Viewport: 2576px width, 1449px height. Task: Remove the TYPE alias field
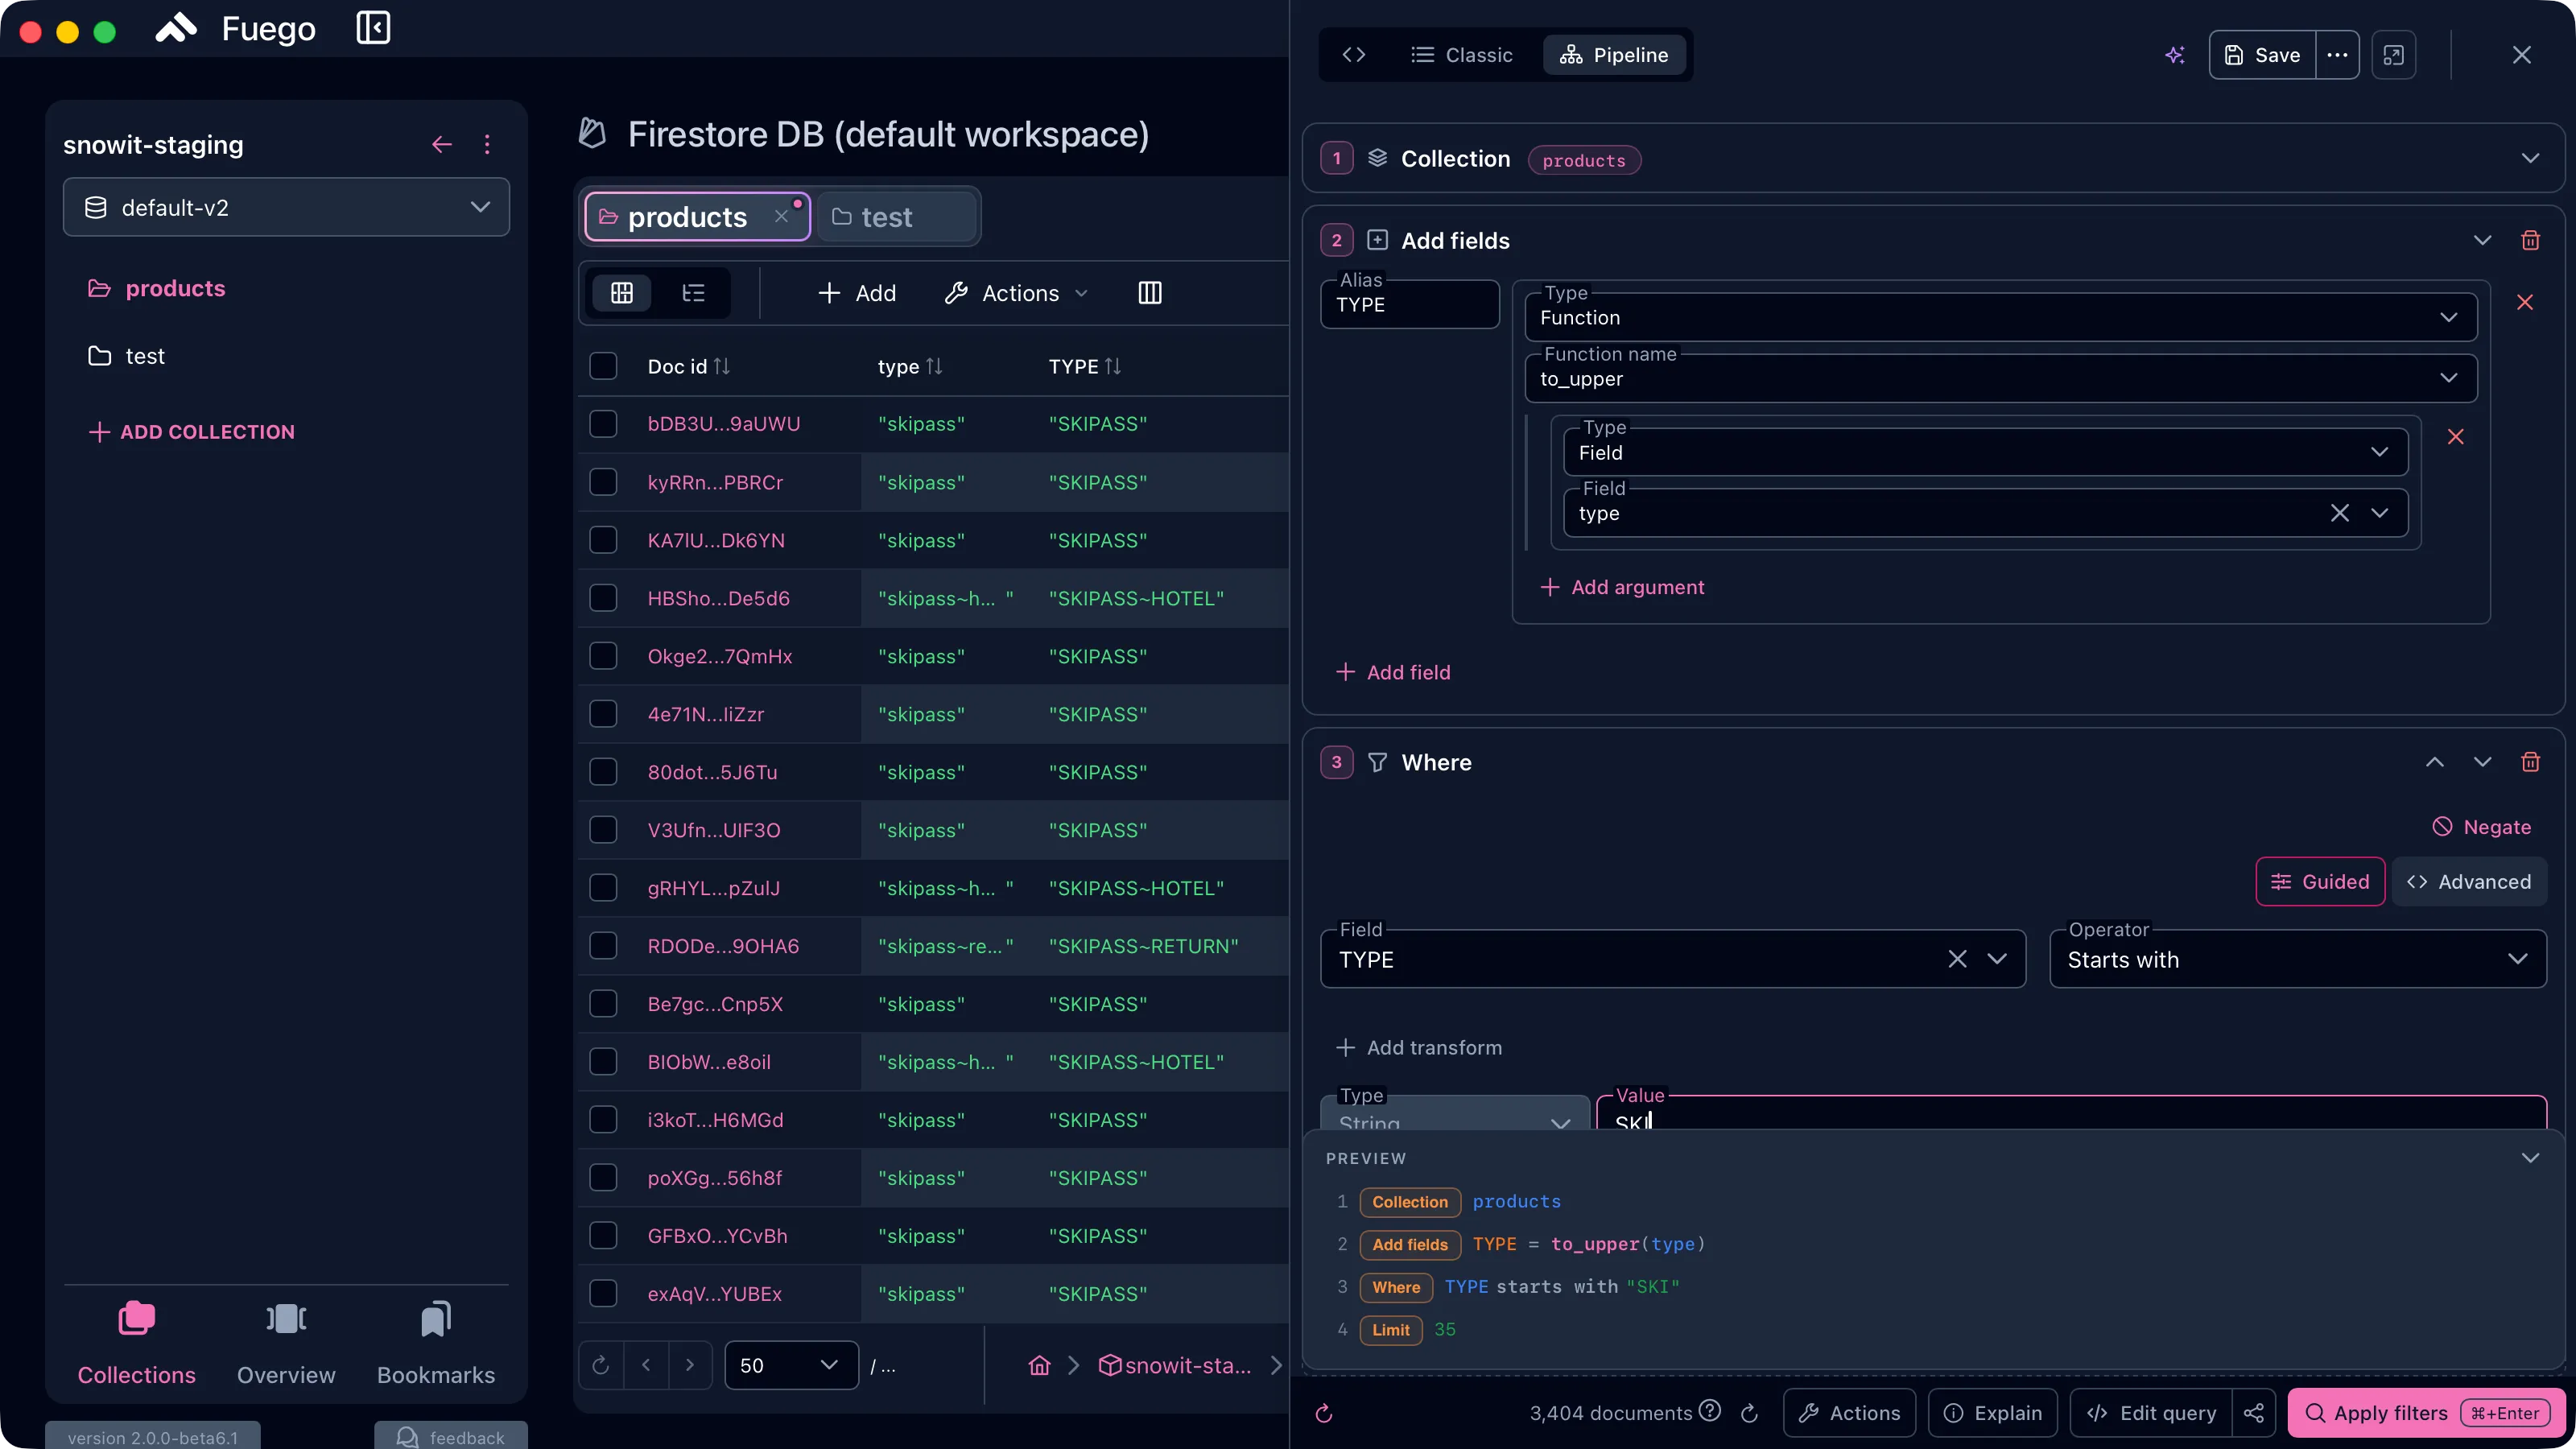[x=2525, y=302]
